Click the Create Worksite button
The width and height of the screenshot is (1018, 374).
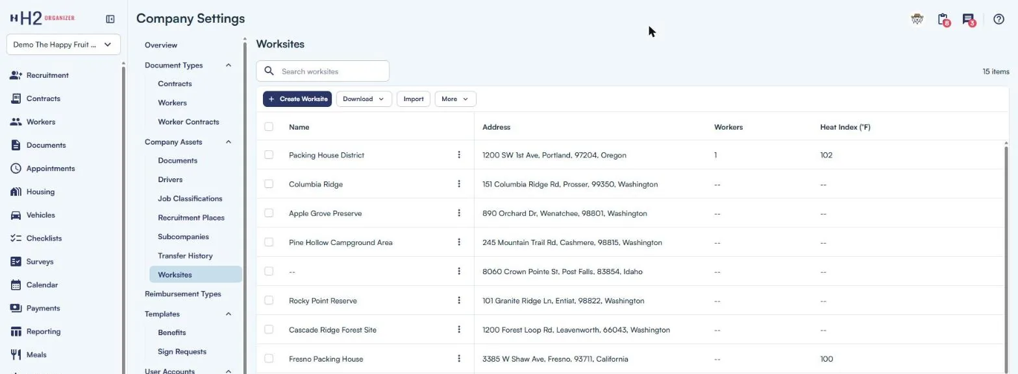(x=297, y=99)
